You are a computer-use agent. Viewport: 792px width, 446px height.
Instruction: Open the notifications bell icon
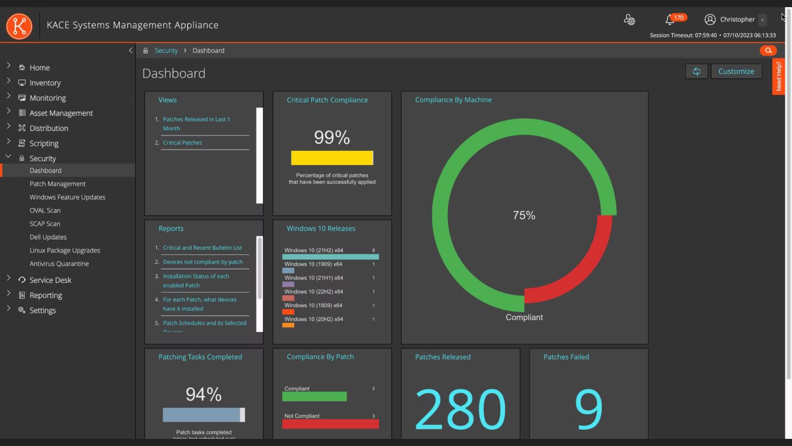pyautogui.click(x=669, y=20)
